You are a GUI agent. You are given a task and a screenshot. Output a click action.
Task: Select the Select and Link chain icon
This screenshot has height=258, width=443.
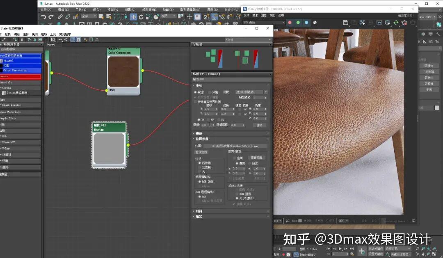(60, 17)
